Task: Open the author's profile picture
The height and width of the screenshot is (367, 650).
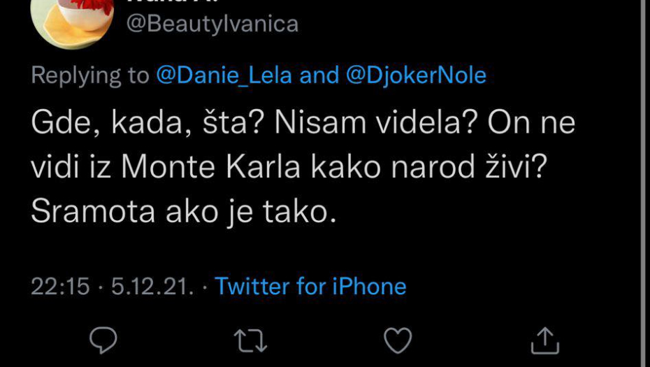Action: [71, 20]
